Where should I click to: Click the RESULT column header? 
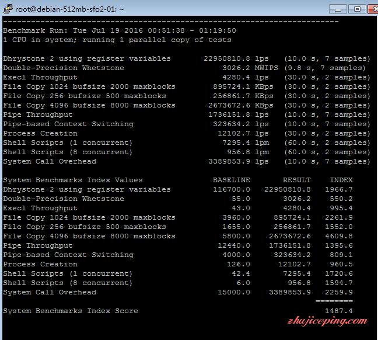pyautogui.click(x=296, y=180)
